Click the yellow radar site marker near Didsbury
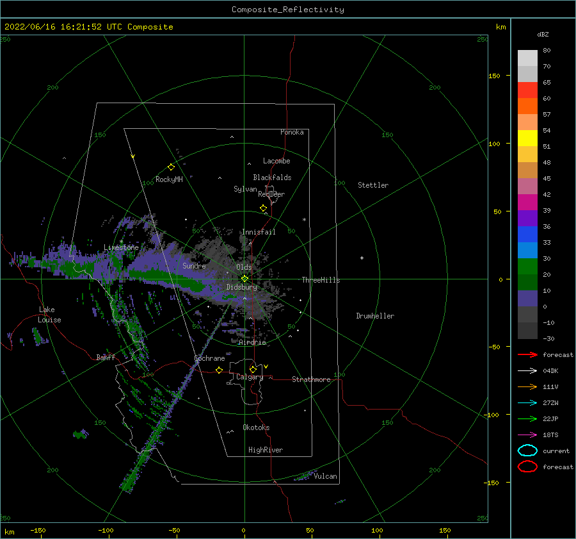The height and width of the screenshot is (539, 576). pyautogui.click(x=244, y=279)
